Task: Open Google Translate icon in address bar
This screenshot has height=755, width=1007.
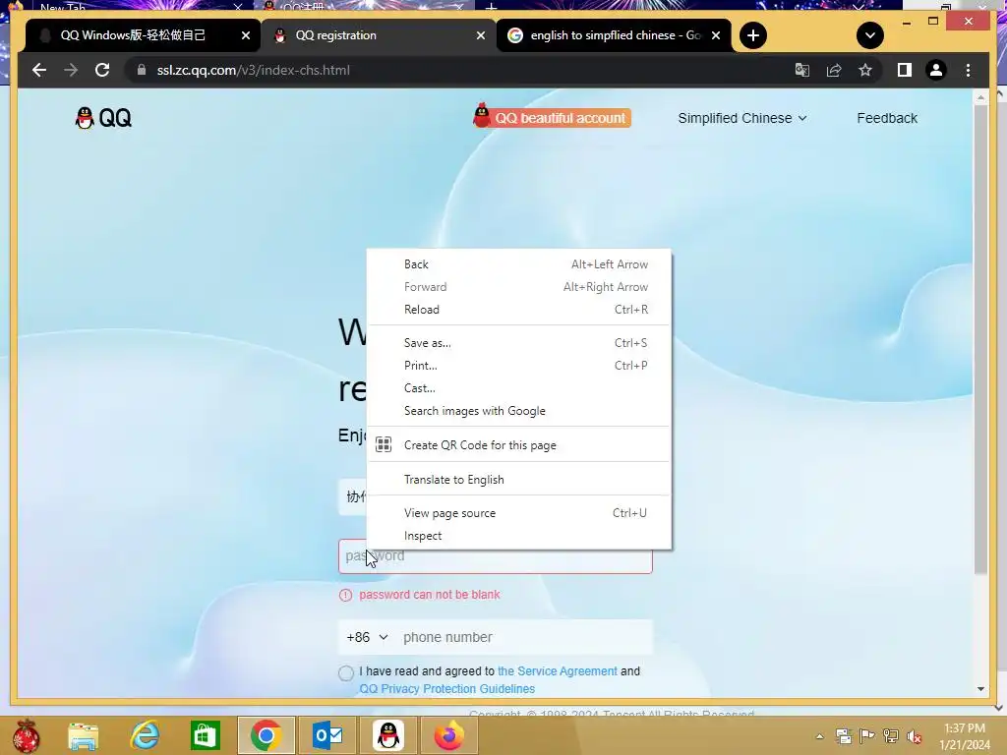Action: (802, 70)
